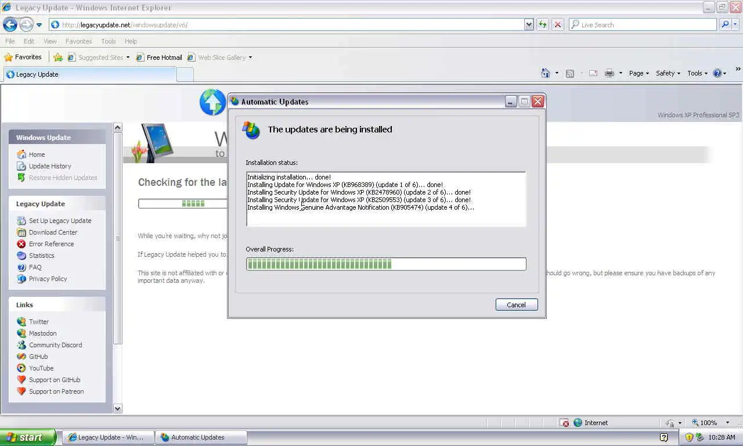Click the blue Help icon in command bar

[717, 73]
